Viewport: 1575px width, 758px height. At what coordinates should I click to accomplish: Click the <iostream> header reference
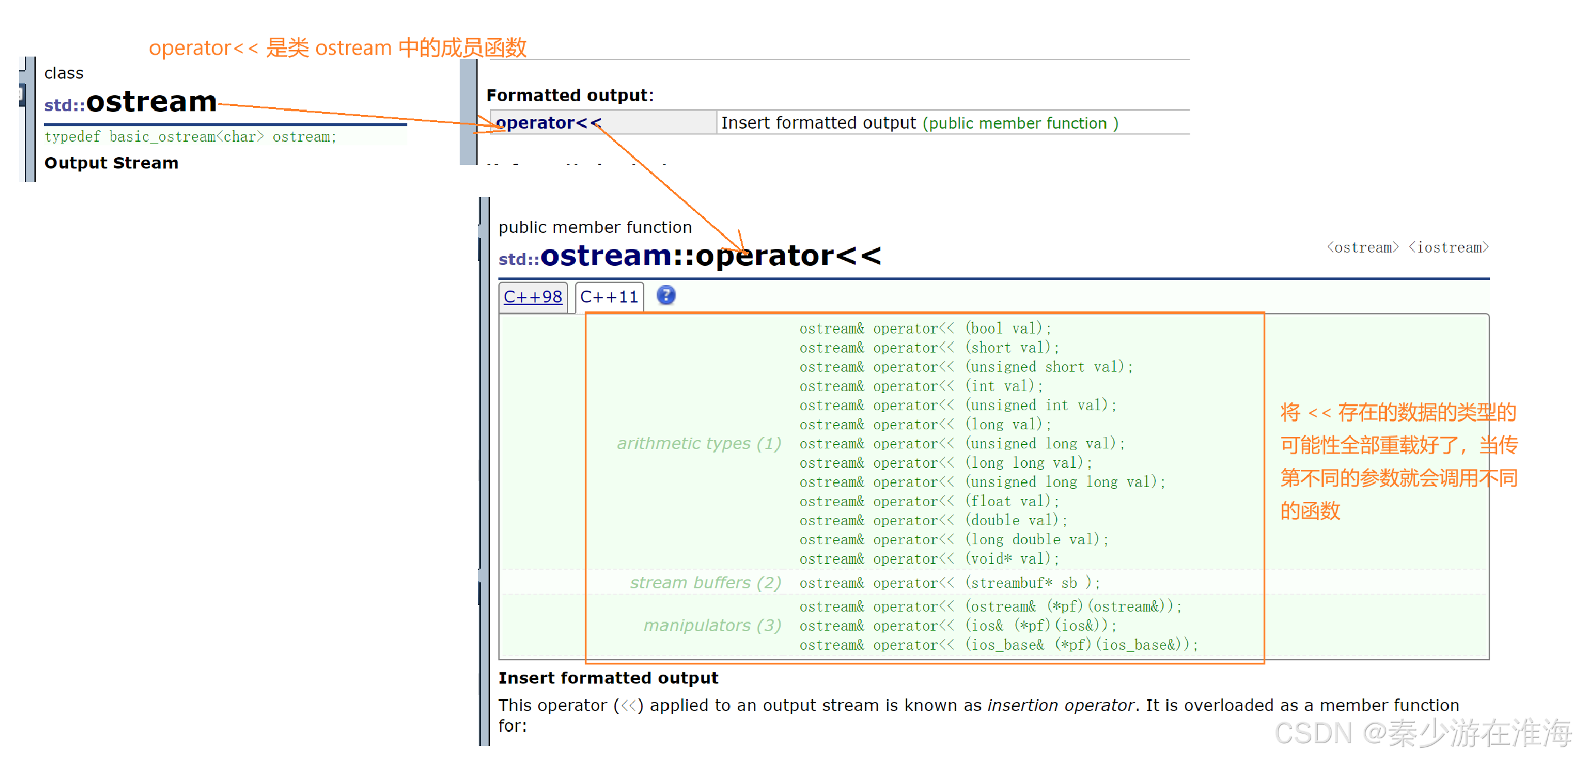[x=1448, y=248]
